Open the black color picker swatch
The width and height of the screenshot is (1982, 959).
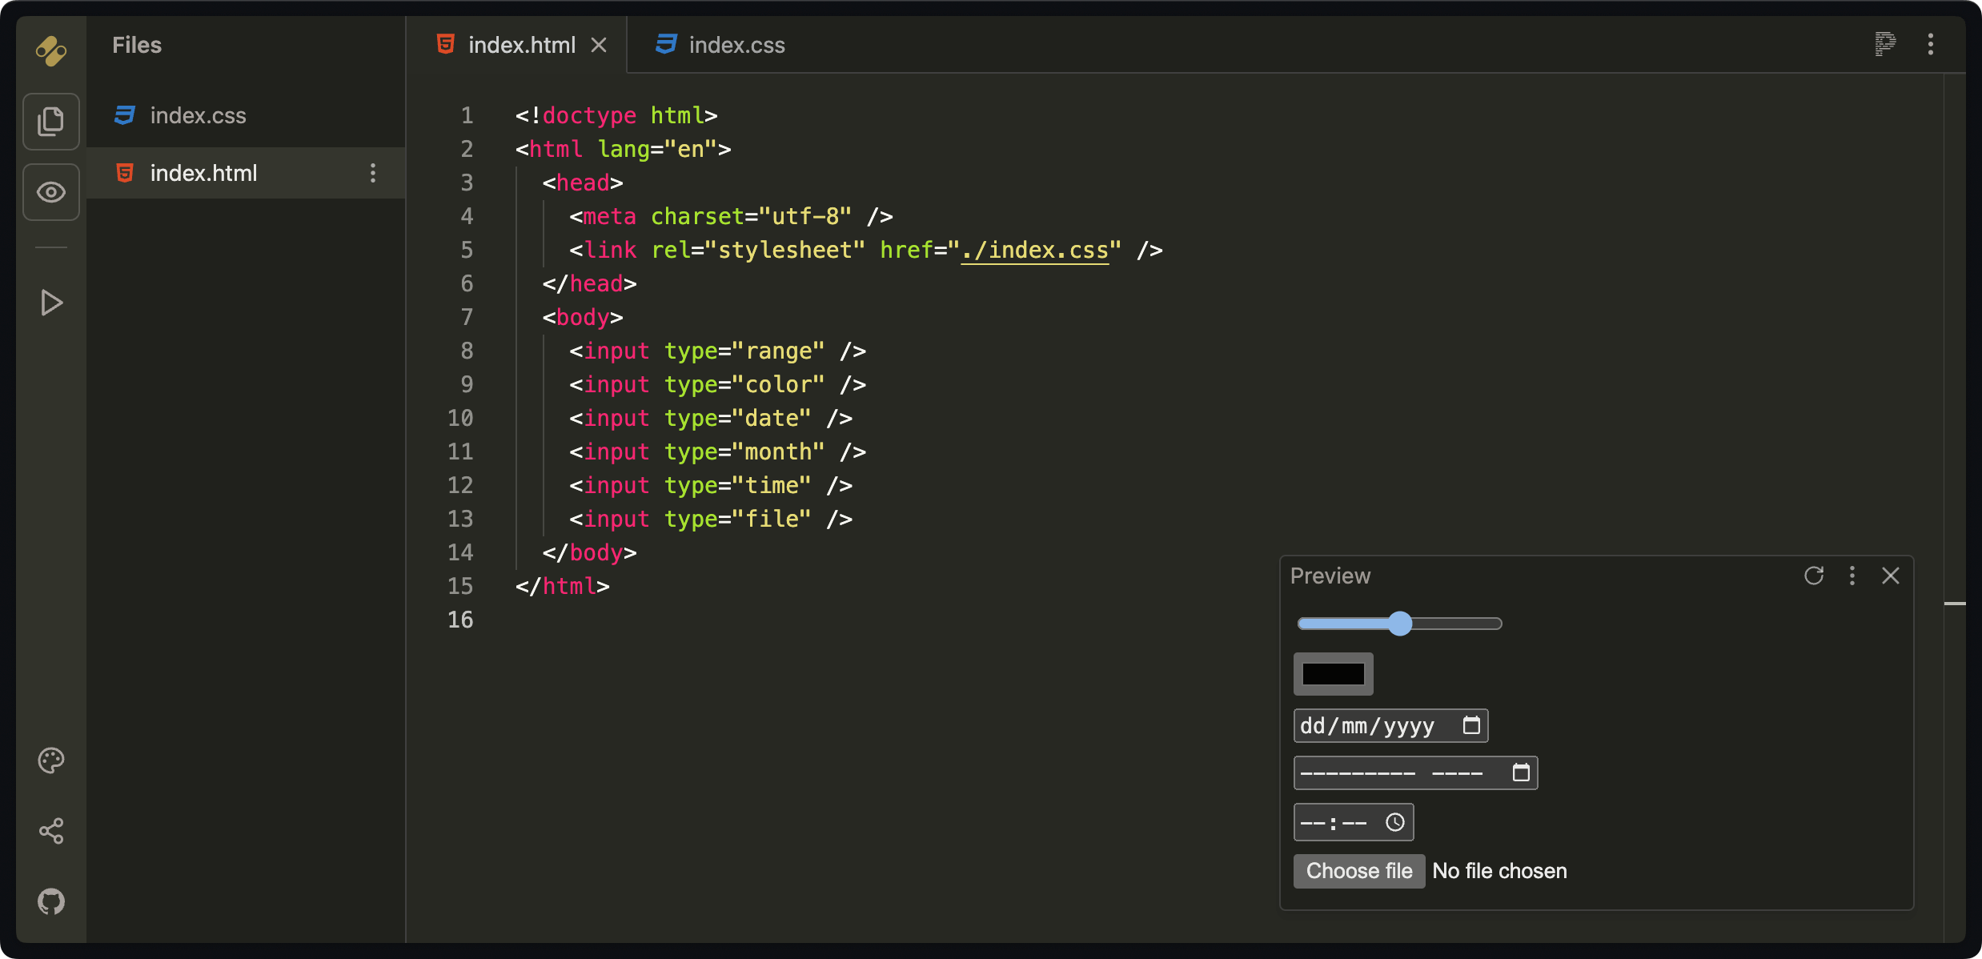[1334, 674]
